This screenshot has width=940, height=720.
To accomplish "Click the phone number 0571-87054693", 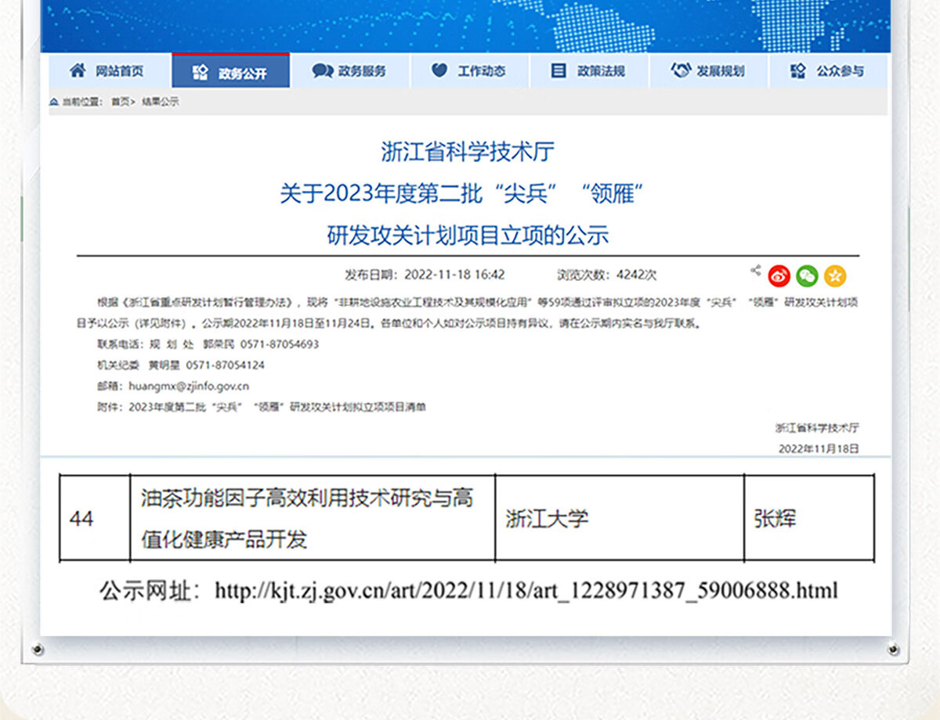I will coord(279,344).
